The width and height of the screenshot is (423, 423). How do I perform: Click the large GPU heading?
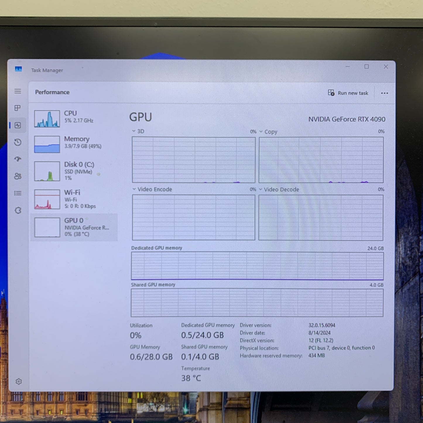coord(141,117)
